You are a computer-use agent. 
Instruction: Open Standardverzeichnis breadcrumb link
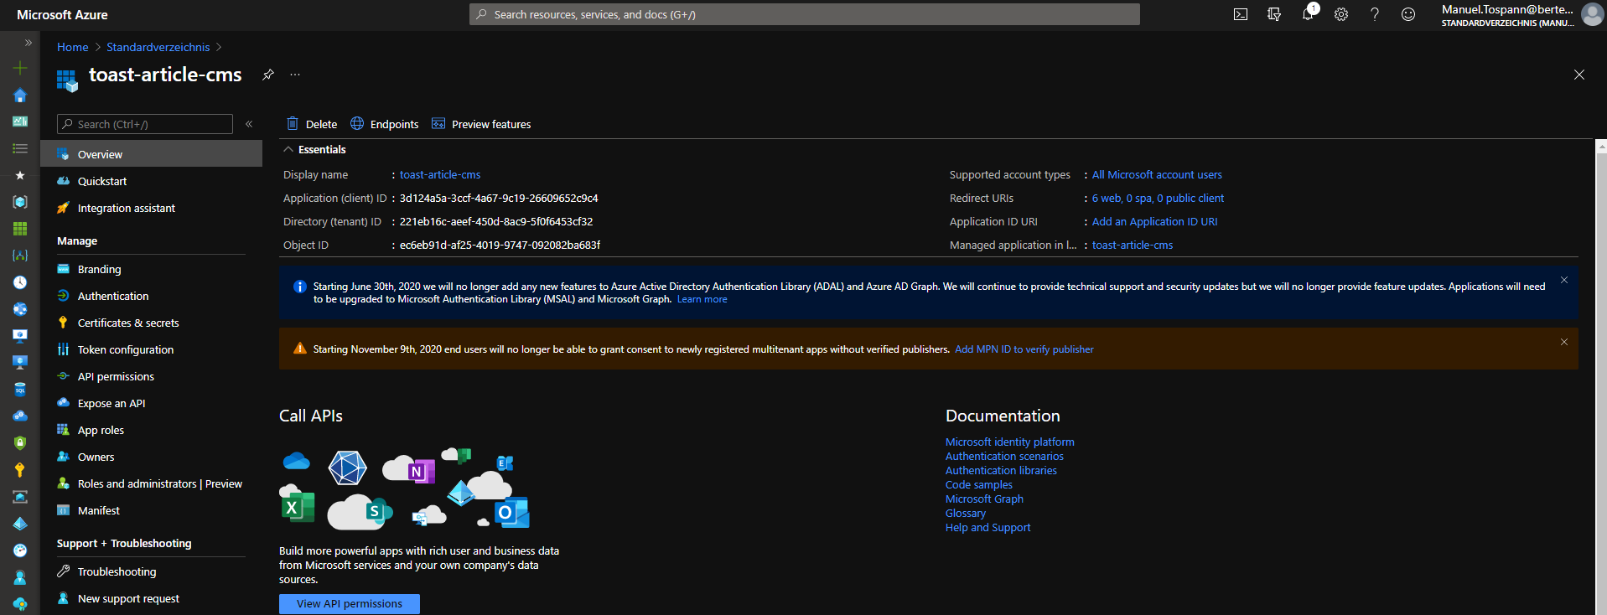tap(158, 47)
